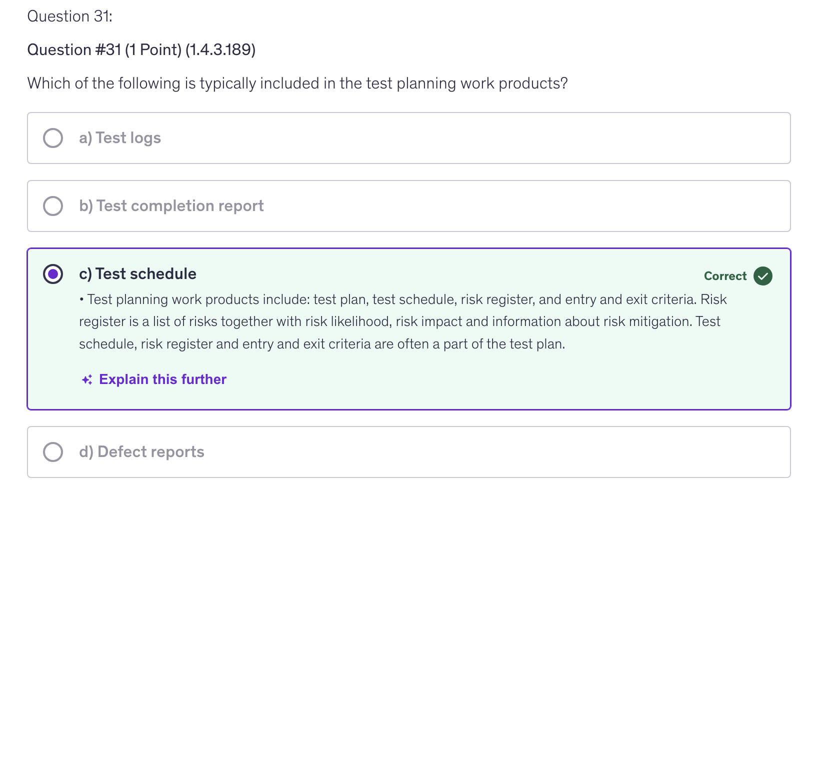Click the 'c) Test schedule' answer title

point(137,274)
